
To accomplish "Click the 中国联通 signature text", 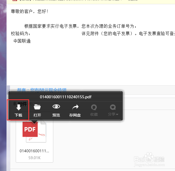I will point(22,41).
